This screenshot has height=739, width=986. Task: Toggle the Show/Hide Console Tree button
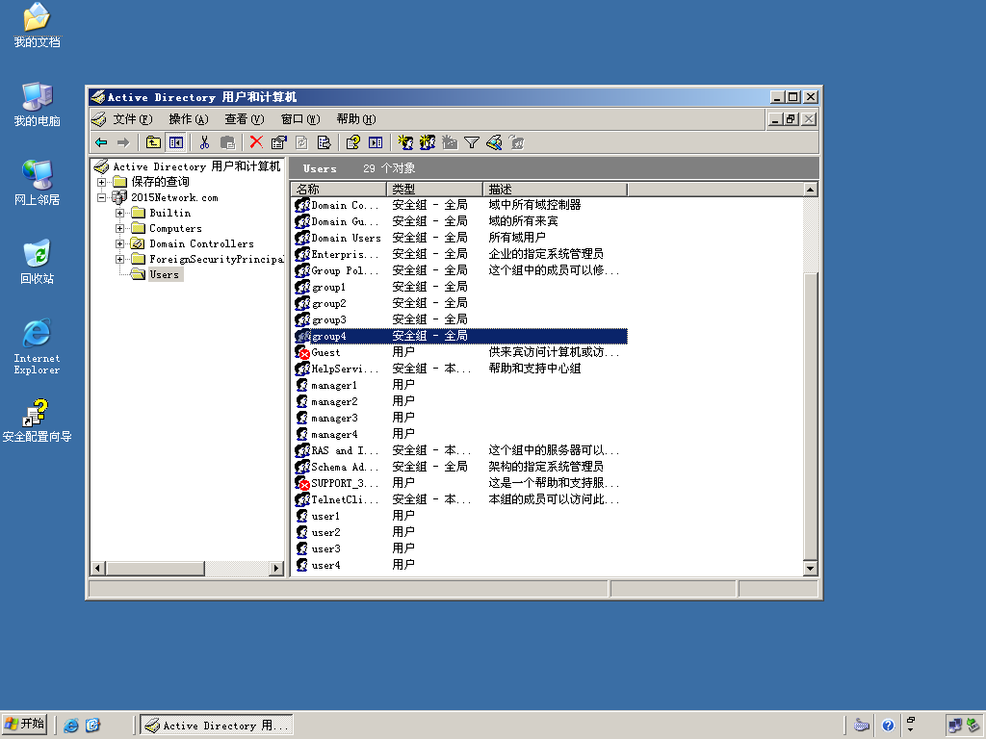click(x=175, y=142)
